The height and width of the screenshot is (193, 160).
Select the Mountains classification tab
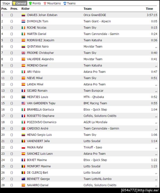pyautogui.click(x=53, y=3)
